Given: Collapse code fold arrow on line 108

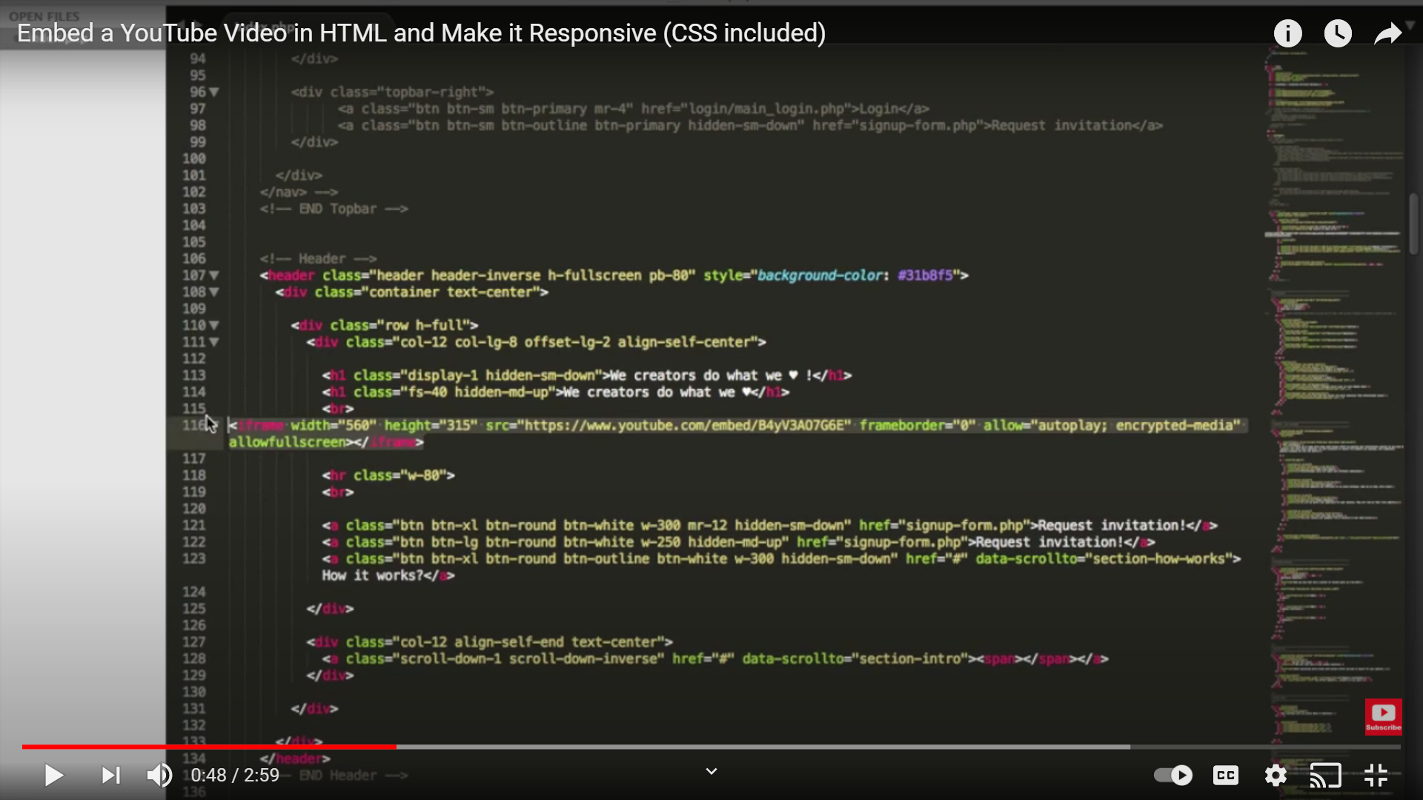Looking at the screenshot, I should click(x=214, y=293).
